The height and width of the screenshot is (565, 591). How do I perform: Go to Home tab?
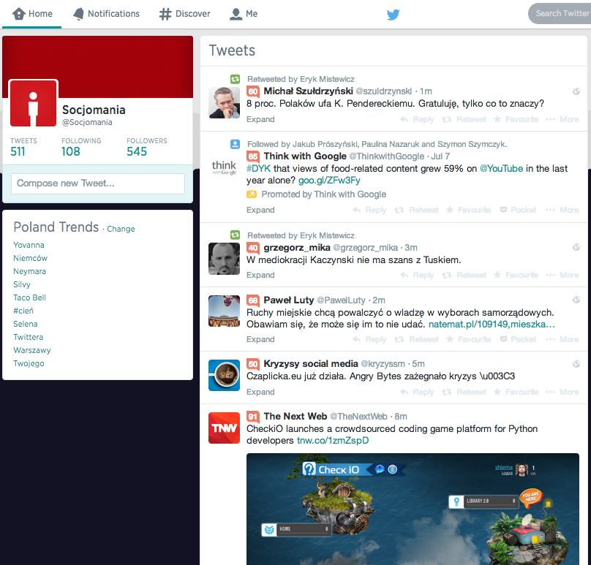(x=32, y=14)
